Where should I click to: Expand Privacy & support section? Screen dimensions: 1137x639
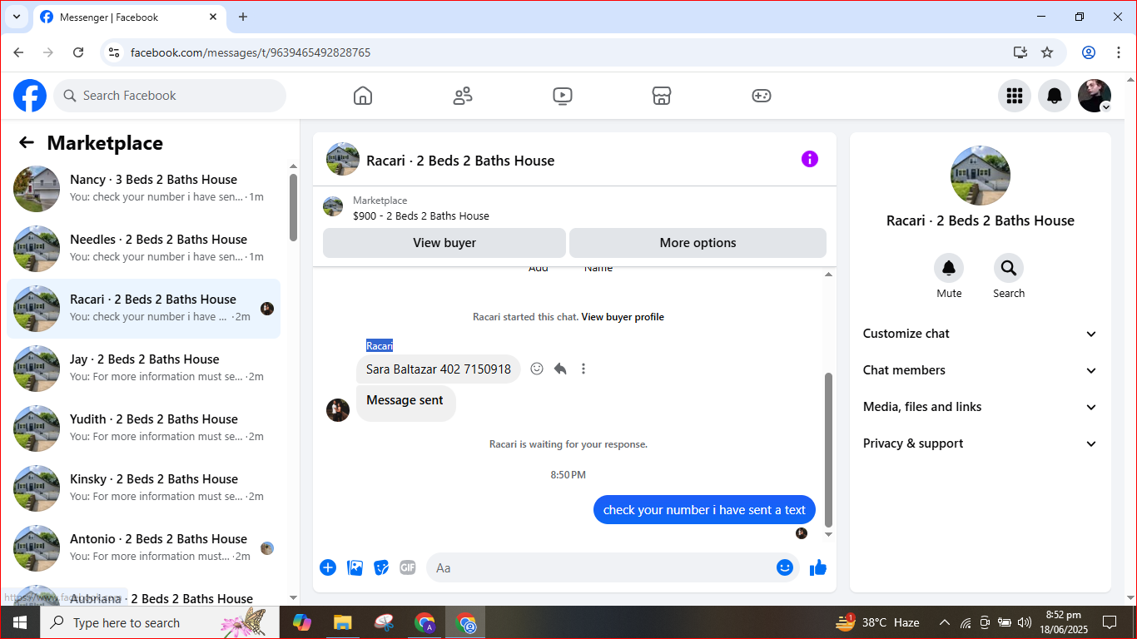click(981, 443)
